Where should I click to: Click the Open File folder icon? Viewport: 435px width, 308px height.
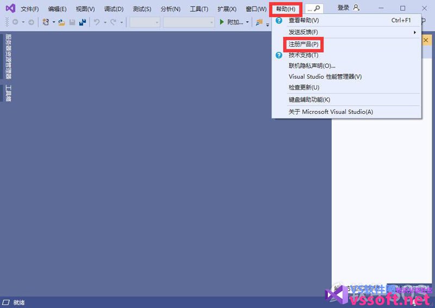point(61,22)
